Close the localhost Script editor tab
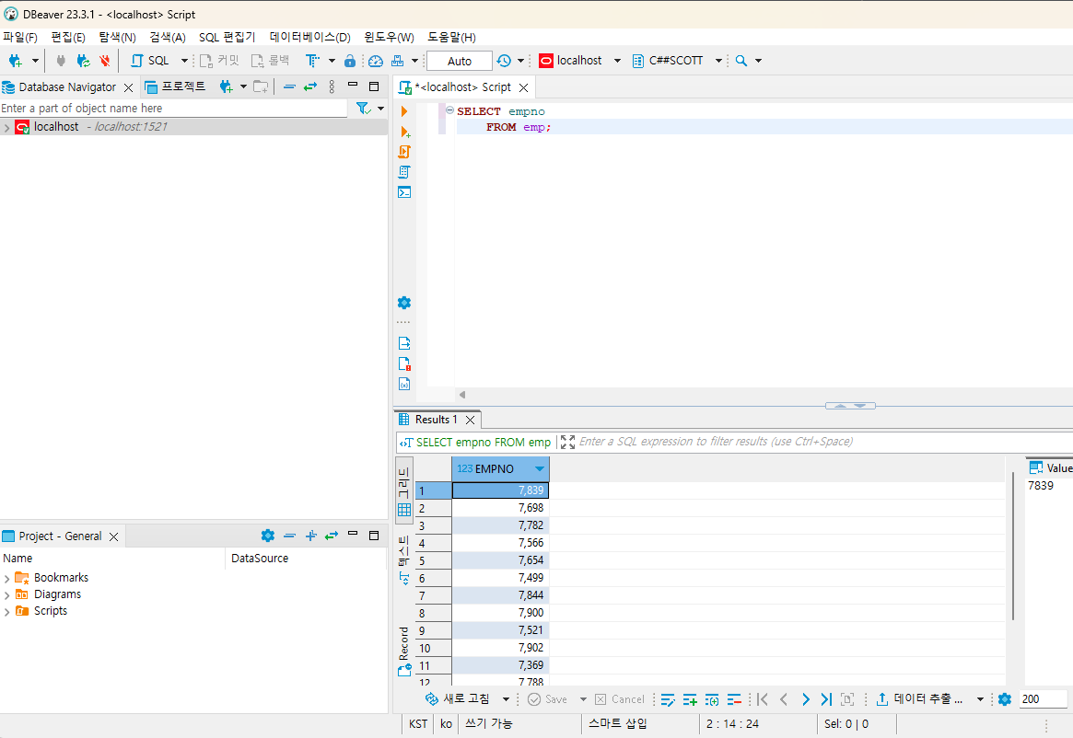This screenshot has width=1073, height=738. 523,87
